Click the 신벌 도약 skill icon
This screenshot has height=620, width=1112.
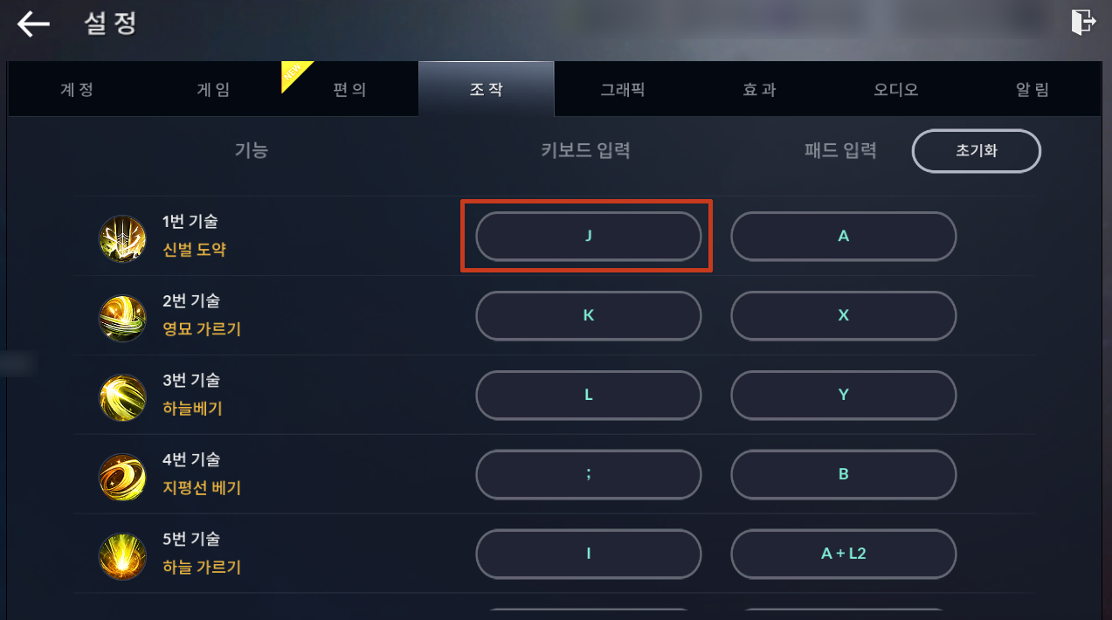click(122, 238)
